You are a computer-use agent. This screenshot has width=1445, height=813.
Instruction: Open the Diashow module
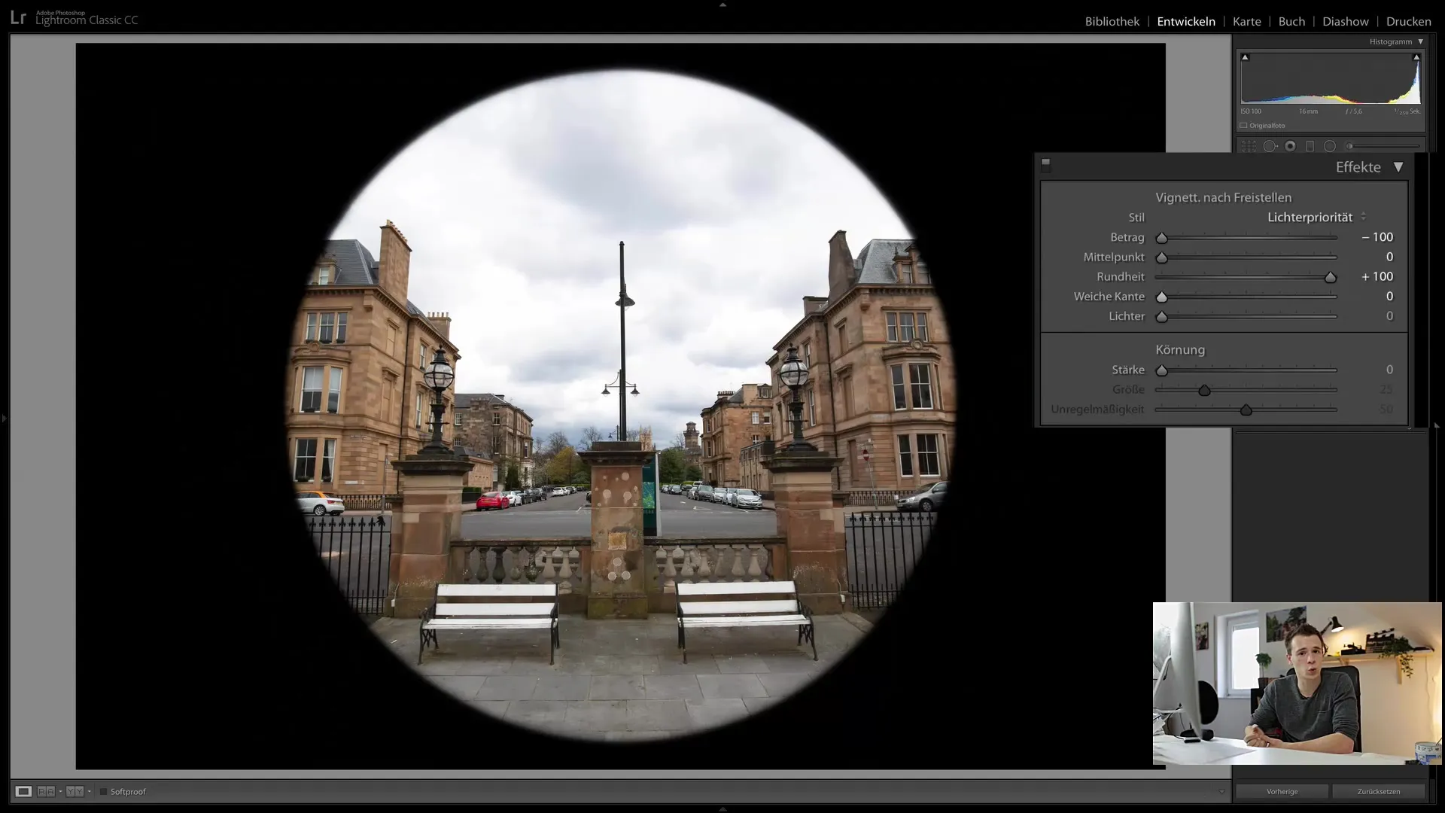tap(1345, 21)
